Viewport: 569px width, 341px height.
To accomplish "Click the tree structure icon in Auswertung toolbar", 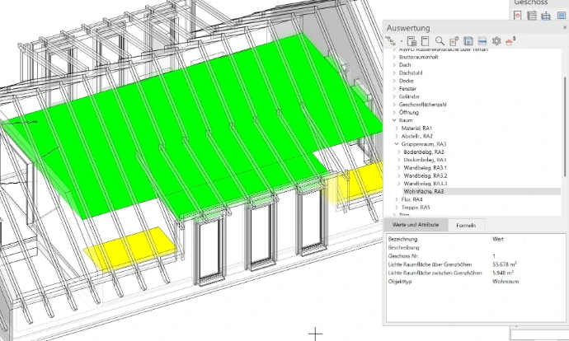I will pos(391,40).
